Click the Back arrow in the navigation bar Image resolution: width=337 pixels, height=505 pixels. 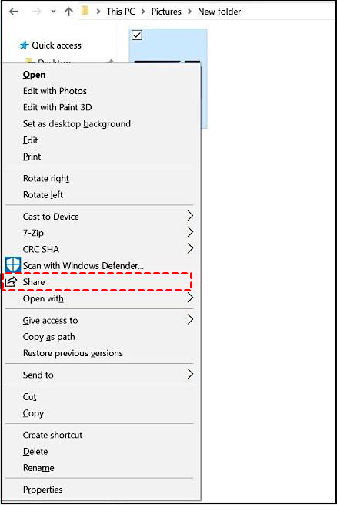point(14,12)
